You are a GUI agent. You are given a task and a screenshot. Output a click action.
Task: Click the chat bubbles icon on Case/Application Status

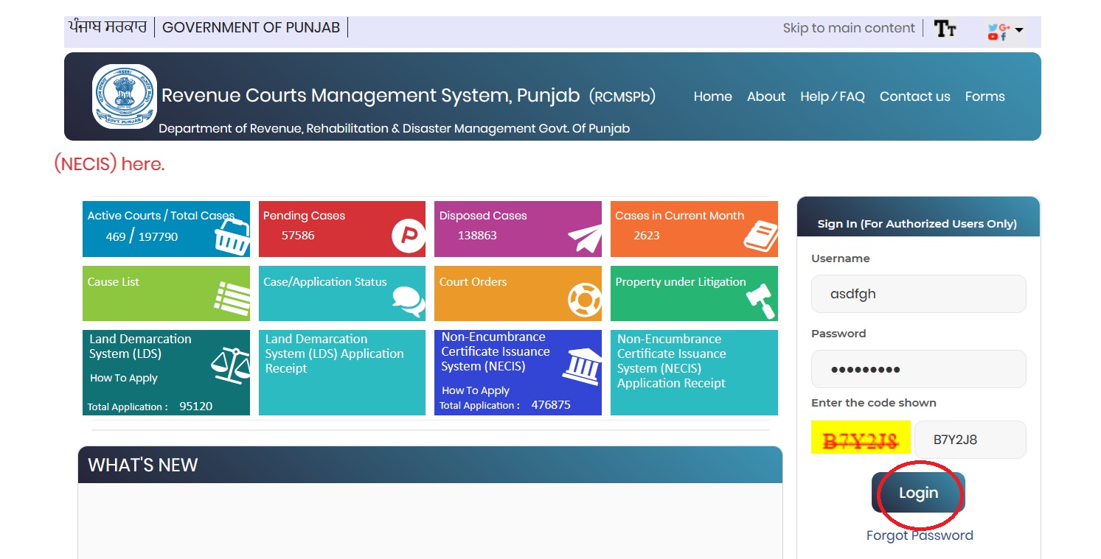[408, 300]
